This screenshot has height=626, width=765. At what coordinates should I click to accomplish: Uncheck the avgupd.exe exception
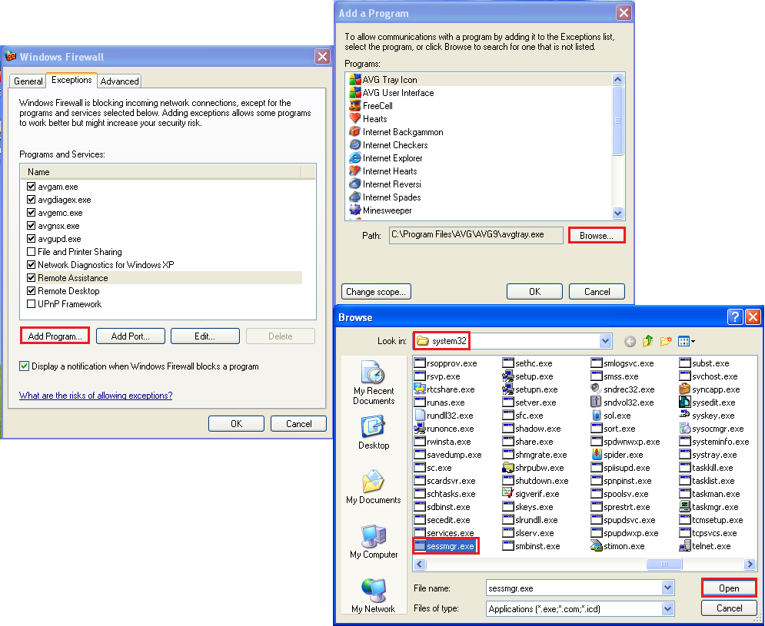(x=32, y=238)
